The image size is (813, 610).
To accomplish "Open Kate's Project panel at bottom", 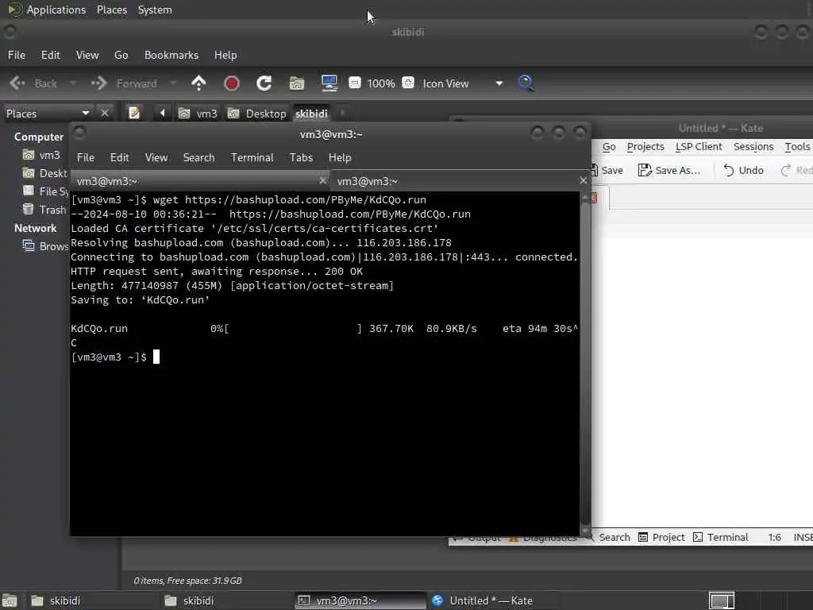I will pyautogui.click(x=661, y=538).
